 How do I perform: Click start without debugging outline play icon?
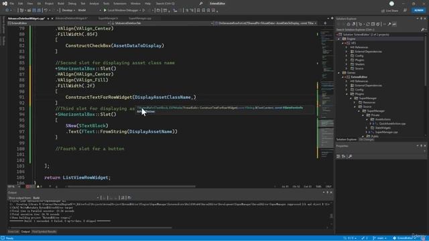(x=143, y=11)
